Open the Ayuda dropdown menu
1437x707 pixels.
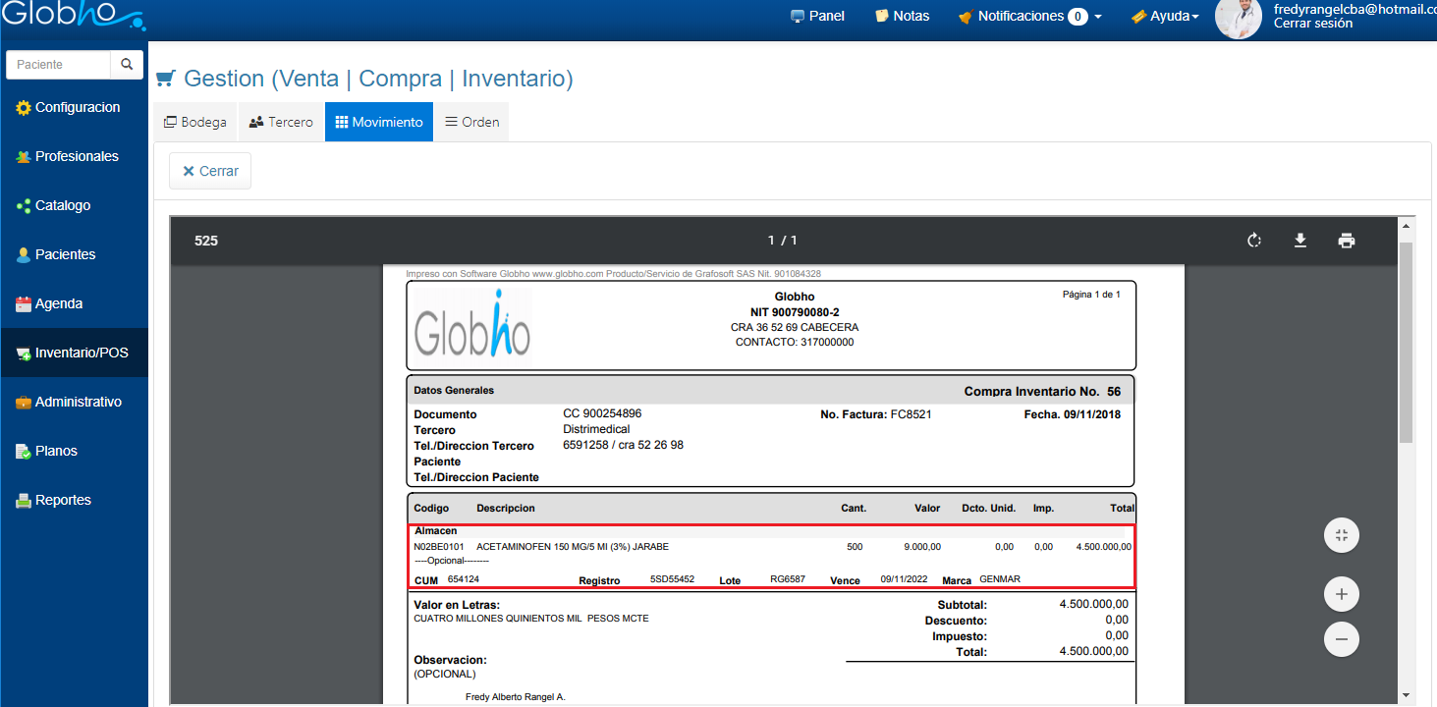tap(1165, 16)
